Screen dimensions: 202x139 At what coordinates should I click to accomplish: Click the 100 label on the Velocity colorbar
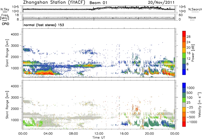coord(190,98)
